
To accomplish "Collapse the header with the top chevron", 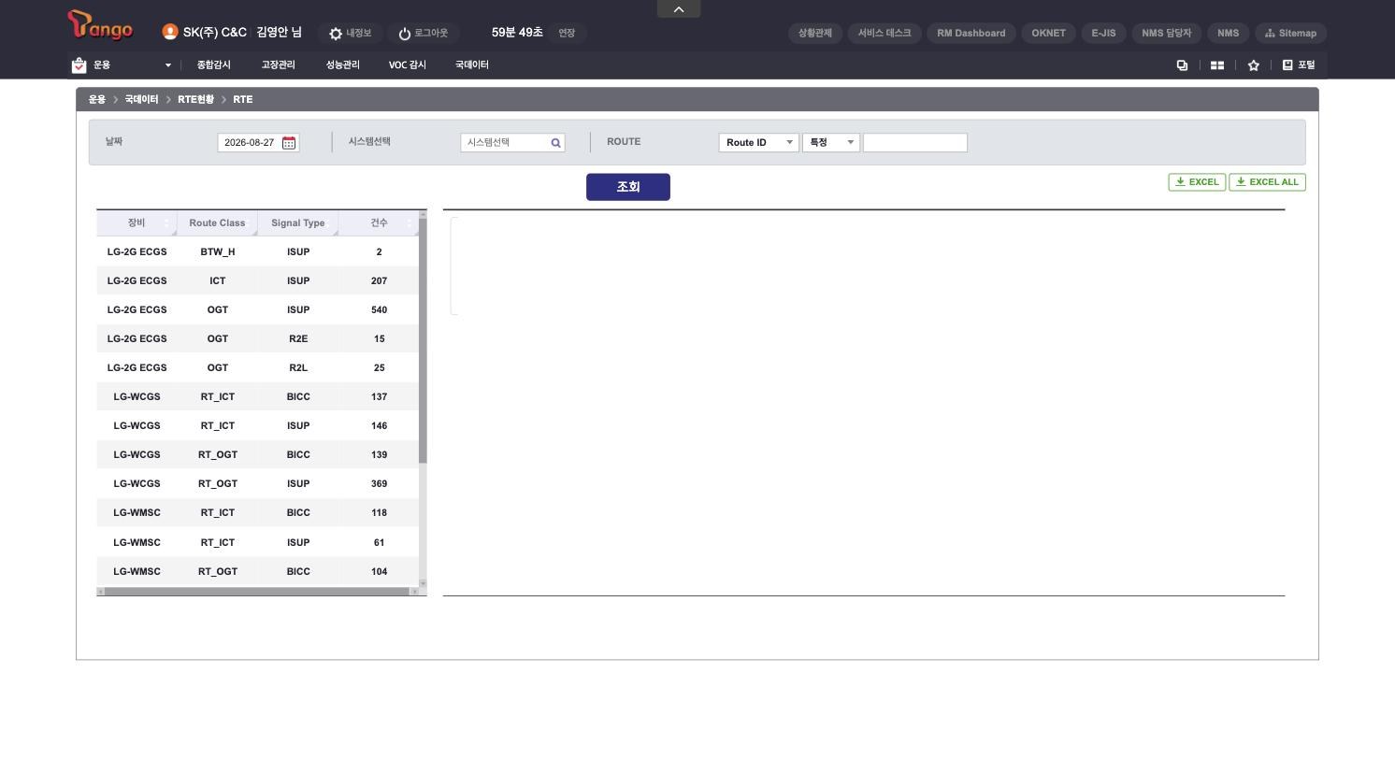I will 679,8.
